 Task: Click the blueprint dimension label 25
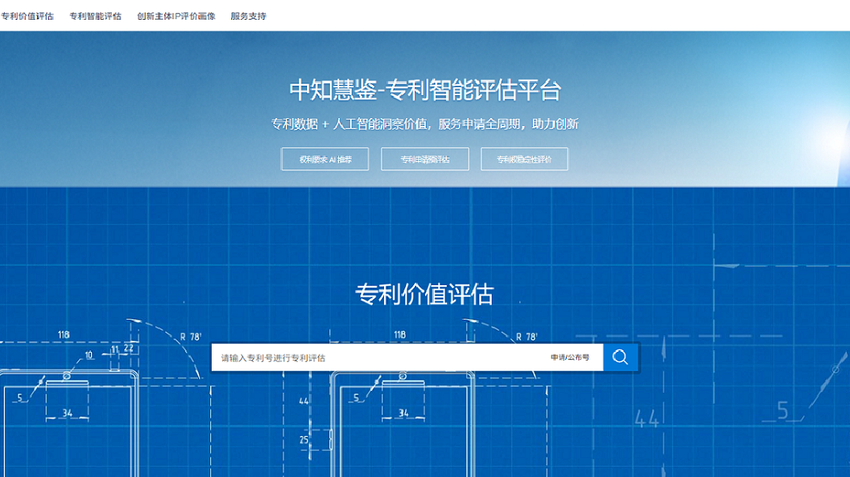304,440
